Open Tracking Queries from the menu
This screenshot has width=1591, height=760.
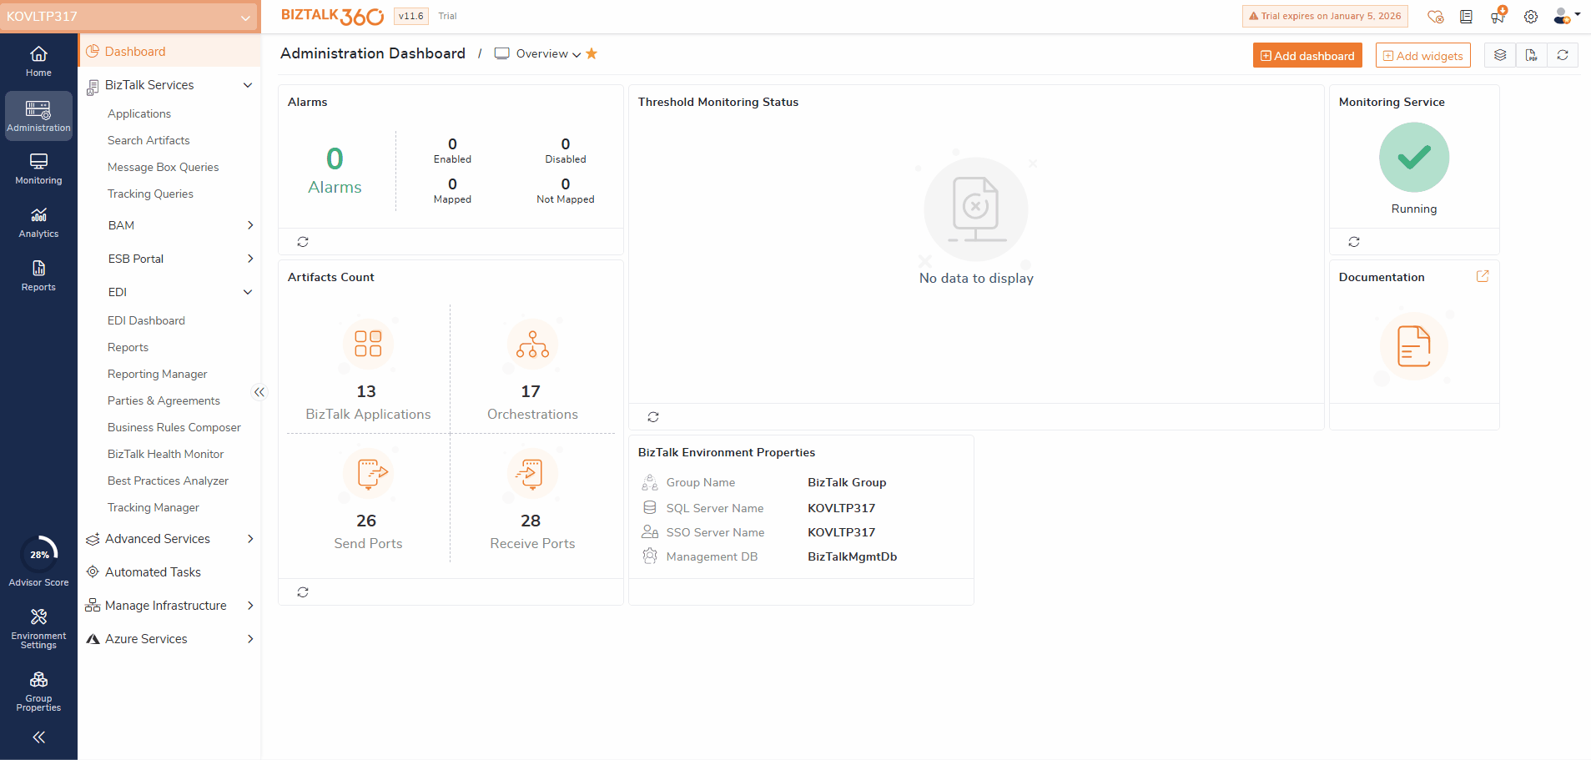coord(150,193)
